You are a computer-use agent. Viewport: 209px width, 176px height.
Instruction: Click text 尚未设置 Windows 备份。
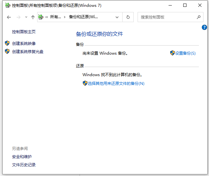105,53
